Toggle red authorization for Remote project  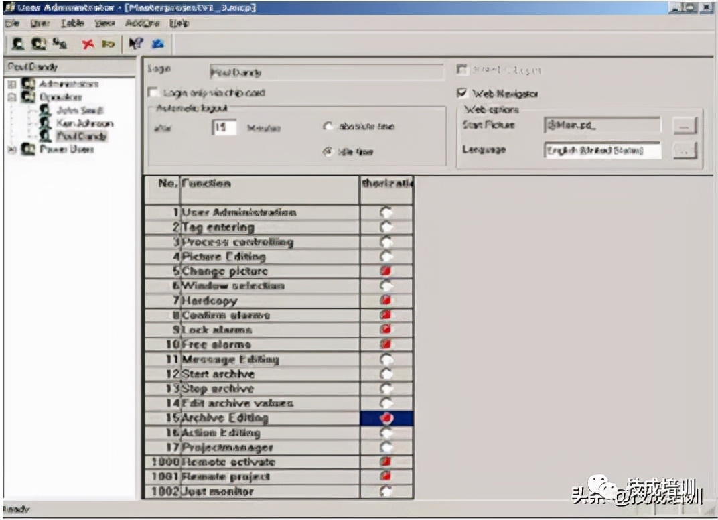coord(386,476)
